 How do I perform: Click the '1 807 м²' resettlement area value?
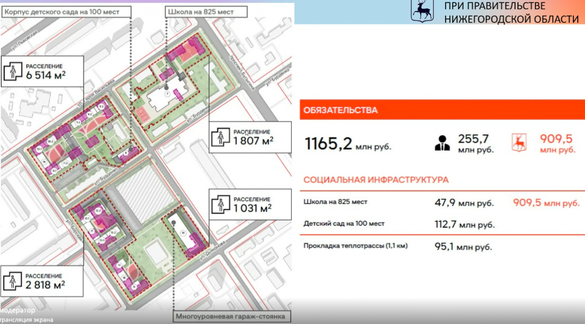coord(253,140)
